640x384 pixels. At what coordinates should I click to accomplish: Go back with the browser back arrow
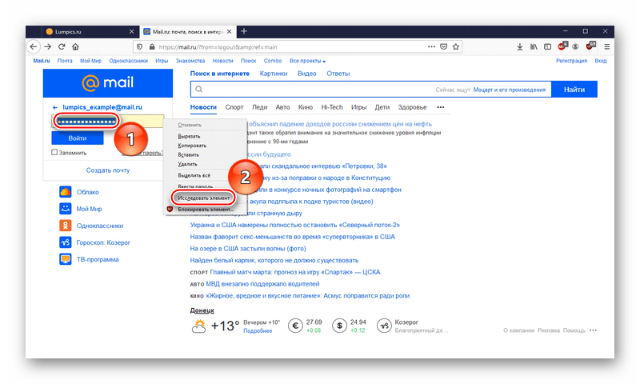pos(34,46)
